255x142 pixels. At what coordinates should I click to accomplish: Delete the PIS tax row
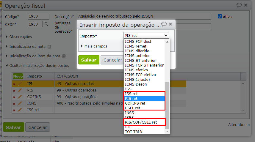14,91
